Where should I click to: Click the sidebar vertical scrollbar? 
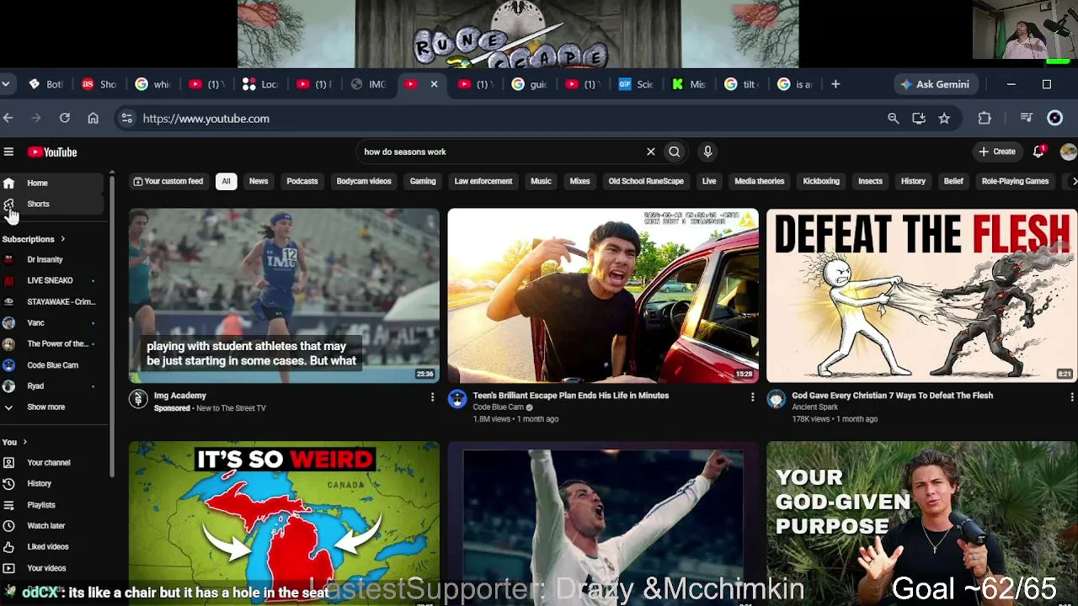pos(111,328)
